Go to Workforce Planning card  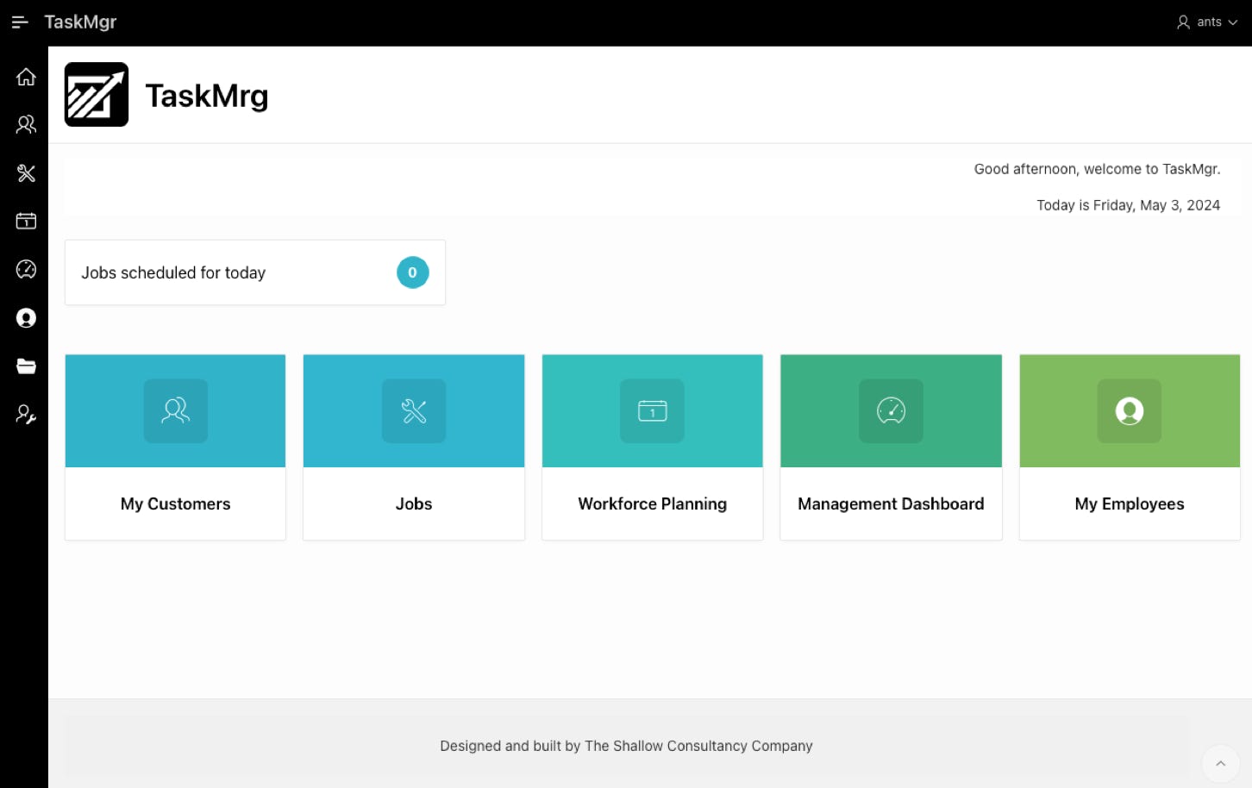[x=652, y=447]
